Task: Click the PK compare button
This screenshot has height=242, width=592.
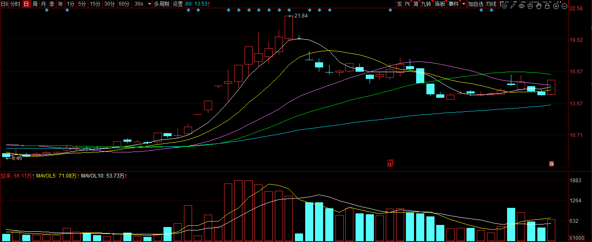Action: point(408,4)
